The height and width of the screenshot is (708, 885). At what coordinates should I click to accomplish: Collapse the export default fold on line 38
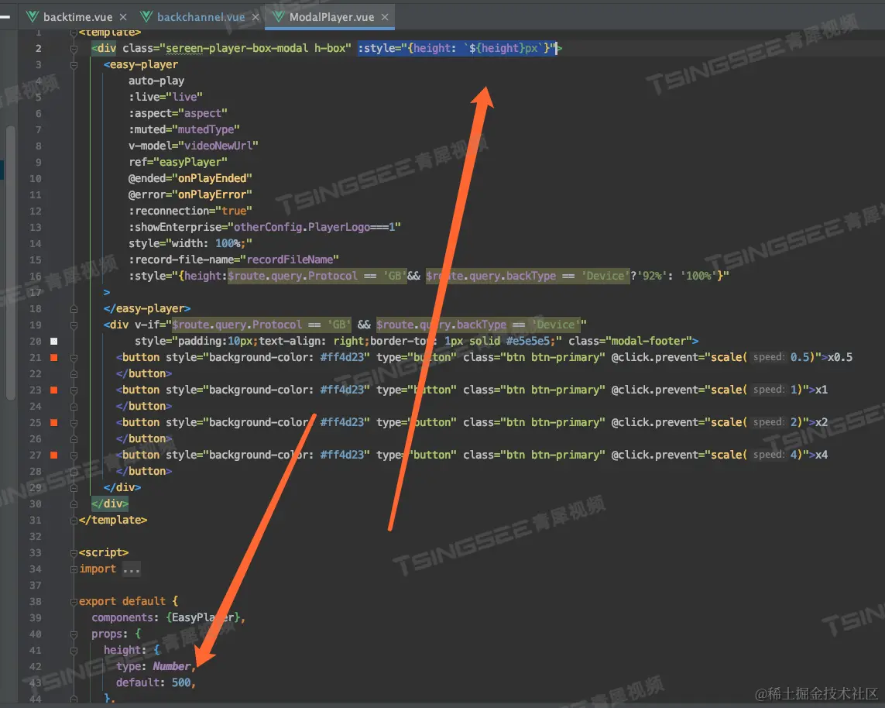tap(74, 602)
